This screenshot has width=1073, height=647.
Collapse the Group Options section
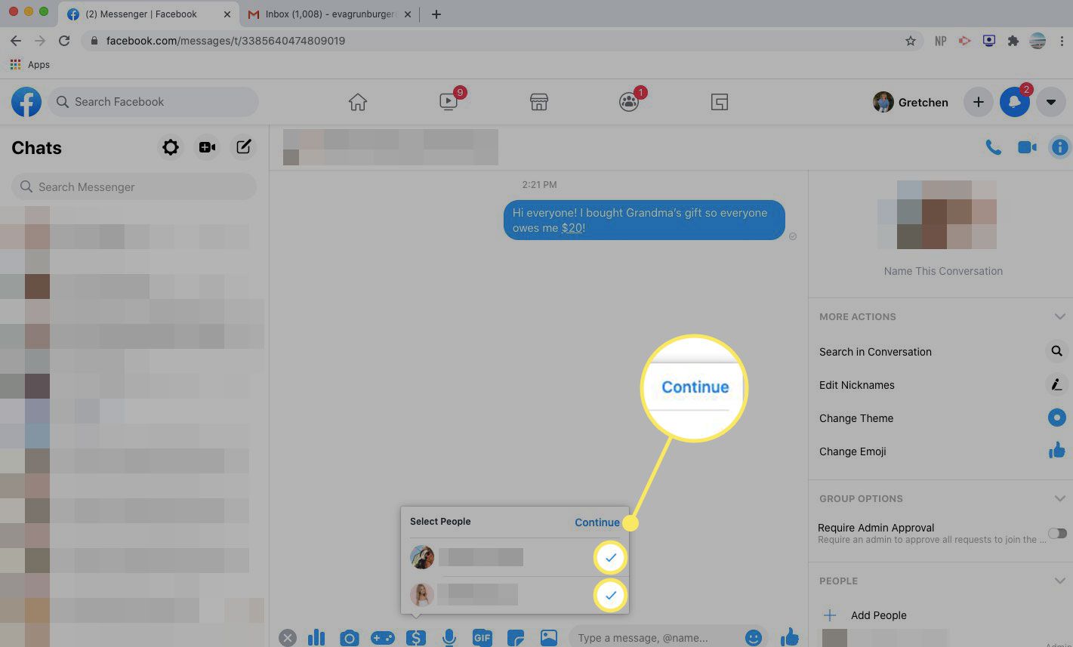click(1059, 498)
